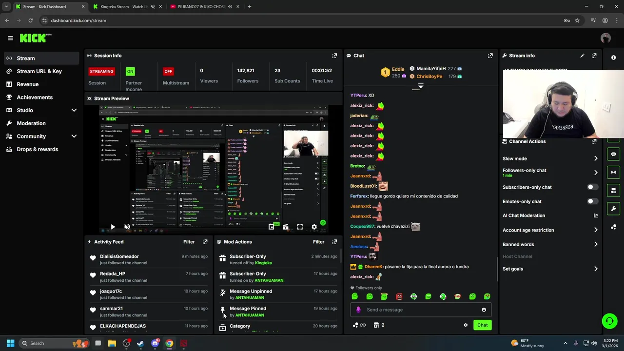The width and height of the screenshot is (624, 351).
Task: Toggle Emotes-only chat switch
Action: [x=592, y=201]
